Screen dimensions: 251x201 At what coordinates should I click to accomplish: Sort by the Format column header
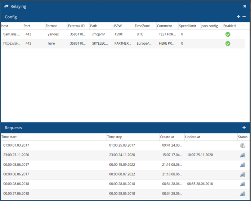(x=56, y=26)
